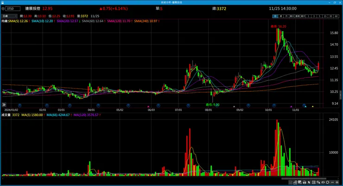Click the stock name 達展投控
This screenshot has height=186, width=343.
pyautogui.click(x=32, y=8)
